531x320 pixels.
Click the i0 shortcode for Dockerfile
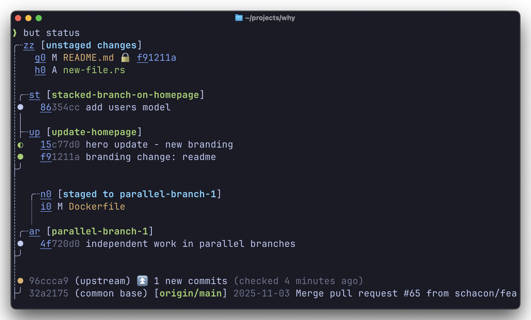coord(46,207)
